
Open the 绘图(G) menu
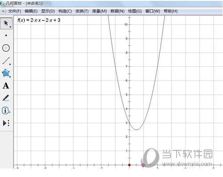click(135, 11)
